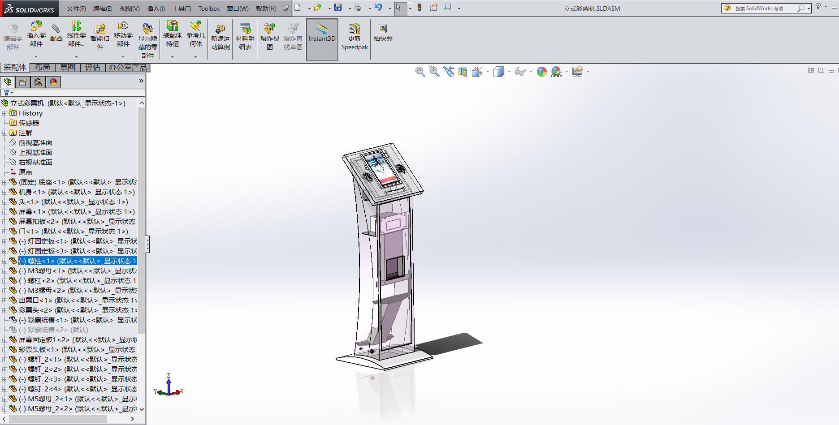
Task: Click the Section View icon
Action: click(x=463, y=72)
